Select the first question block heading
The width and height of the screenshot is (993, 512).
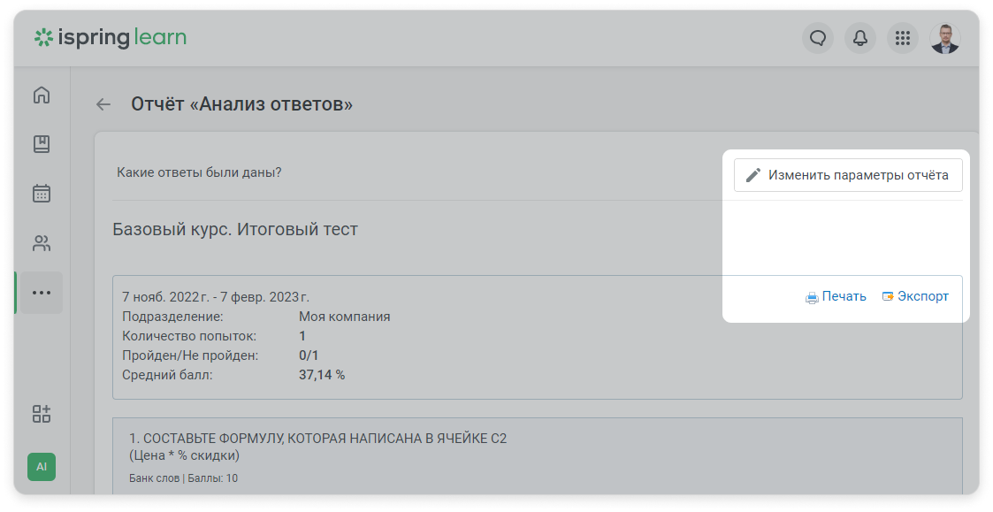[318, 446]
